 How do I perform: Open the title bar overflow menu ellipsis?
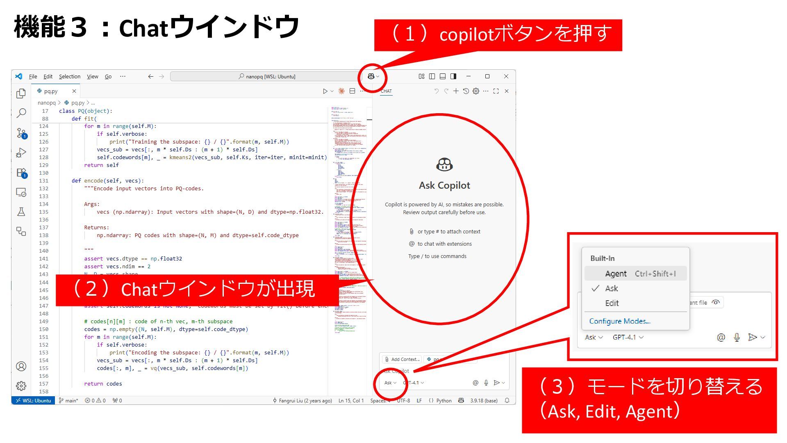tap(123, 76)
